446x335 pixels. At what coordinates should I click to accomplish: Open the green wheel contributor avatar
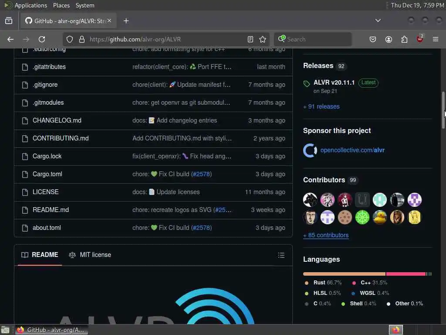(x=362, y=217)
